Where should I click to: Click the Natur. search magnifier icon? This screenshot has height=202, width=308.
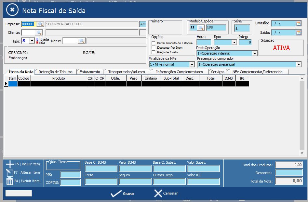(82, 41)
